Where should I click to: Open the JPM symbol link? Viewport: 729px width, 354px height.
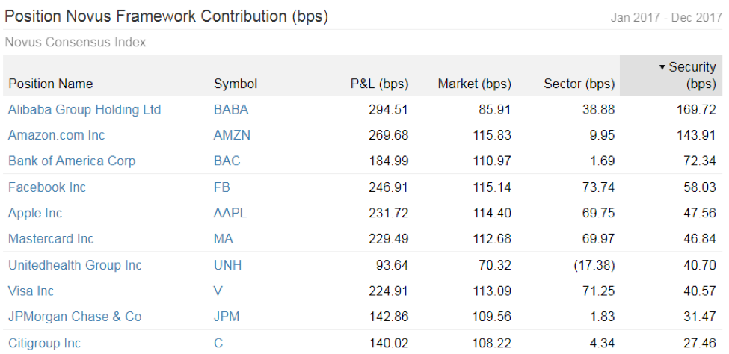(x=227, y=317)
